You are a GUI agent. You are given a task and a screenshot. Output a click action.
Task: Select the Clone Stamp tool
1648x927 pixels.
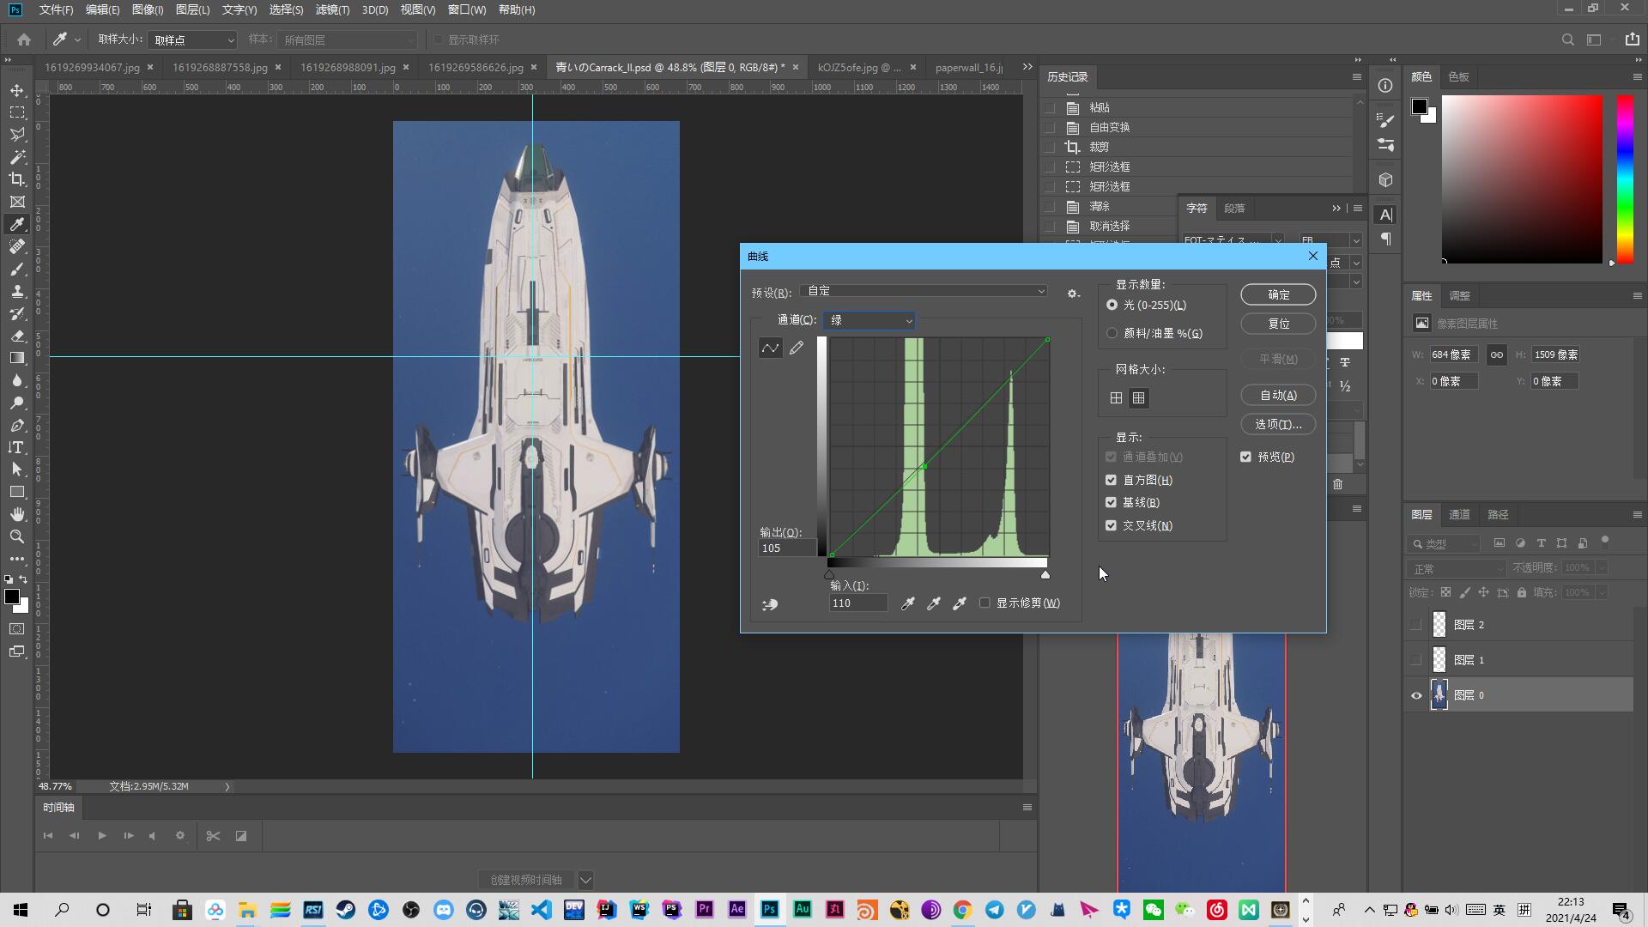click(17, 291)
